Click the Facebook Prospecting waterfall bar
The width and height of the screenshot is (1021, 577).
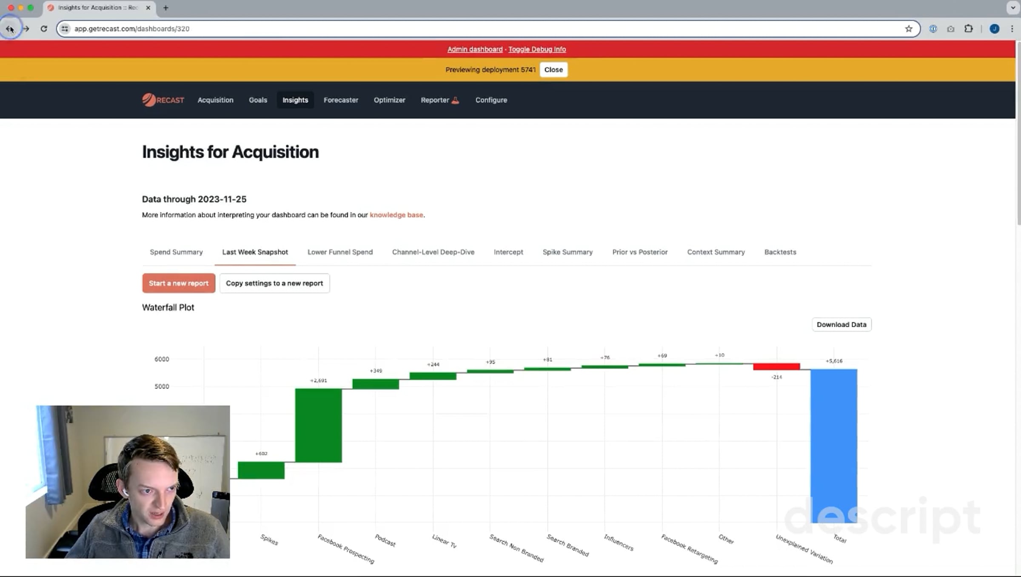319,425
